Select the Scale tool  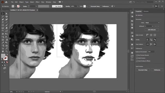(x=6, y=31)
